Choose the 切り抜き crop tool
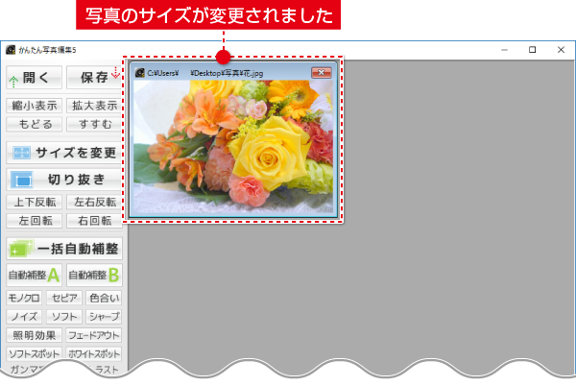This screenshot has width=576, height=386. [x=64, y=180]
